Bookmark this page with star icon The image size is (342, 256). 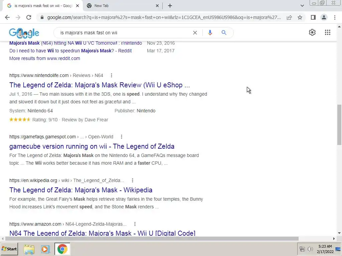pos(300,17)
